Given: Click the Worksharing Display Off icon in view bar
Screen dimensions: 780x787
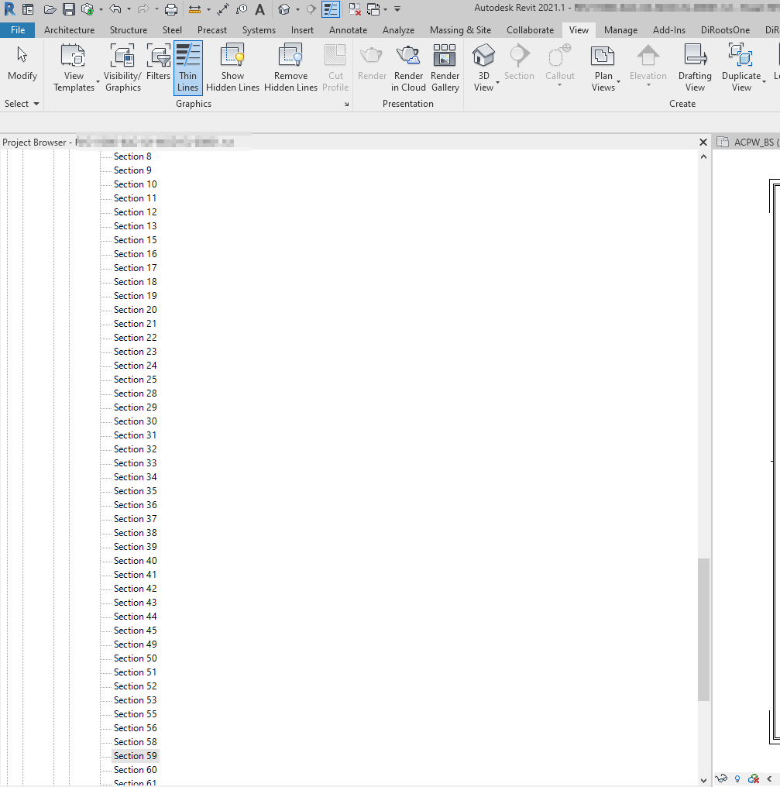Looking at the screenshot, I should (x=754, y=779).
